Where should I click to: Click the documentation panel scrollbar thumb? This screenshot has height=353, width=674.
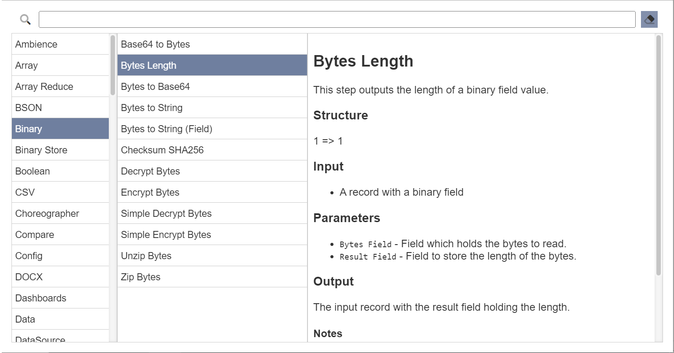pos(659,155)
